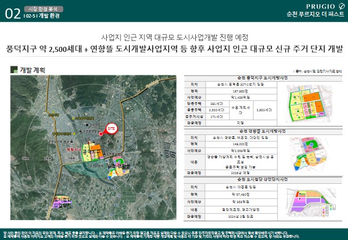Open the 풍덕지구 site plan thumbnail
The width and height of the screenshot is (348, 240).
tap(309, 104)
